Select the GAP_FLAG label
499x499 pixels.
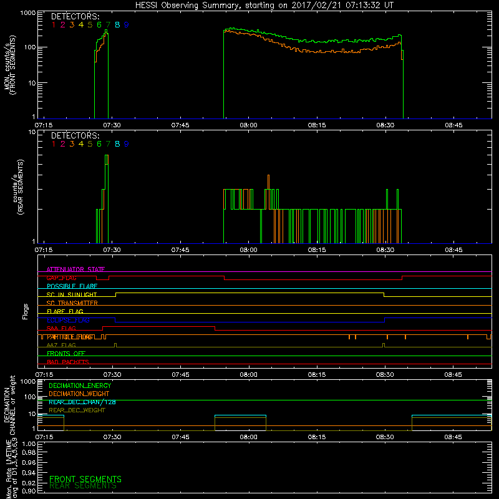(61, 278)
